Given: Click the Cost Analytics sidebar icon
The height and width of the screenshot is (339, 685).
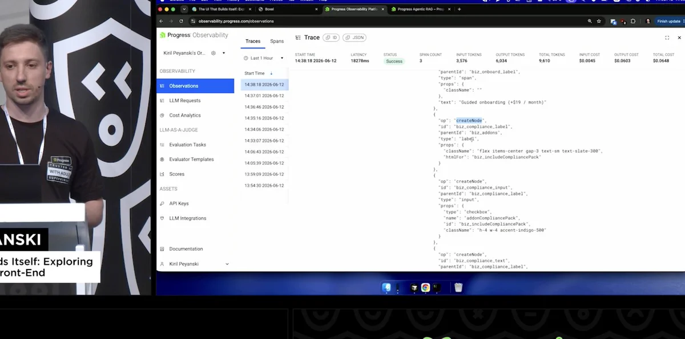Looking at the screenshot, I should [x=163, y=115].
